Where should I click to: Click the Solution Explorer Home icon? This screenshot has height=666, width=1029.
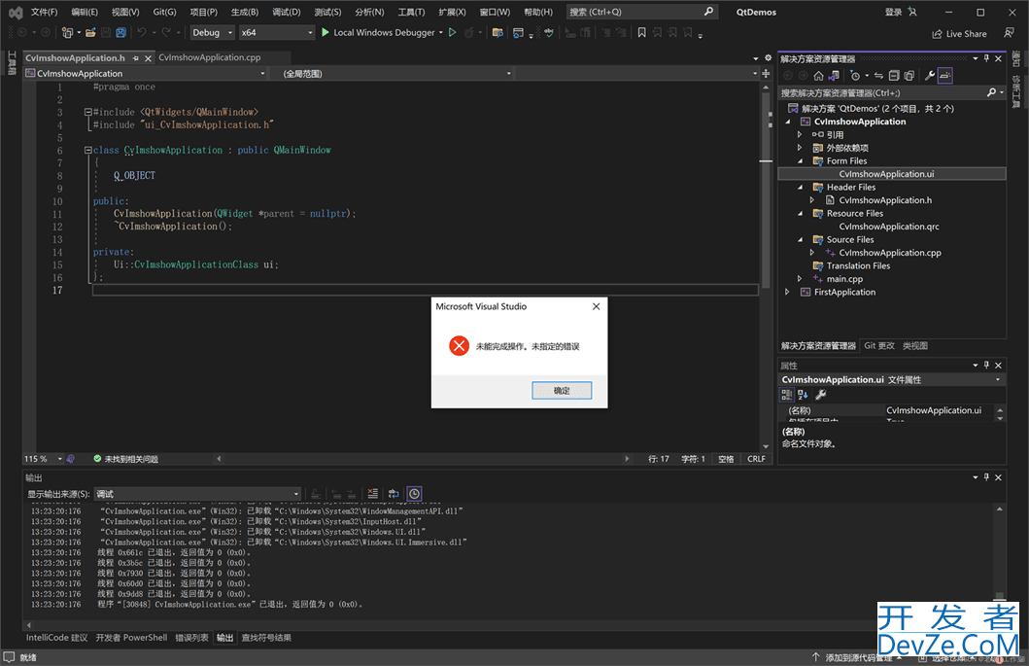coord(818,76)
